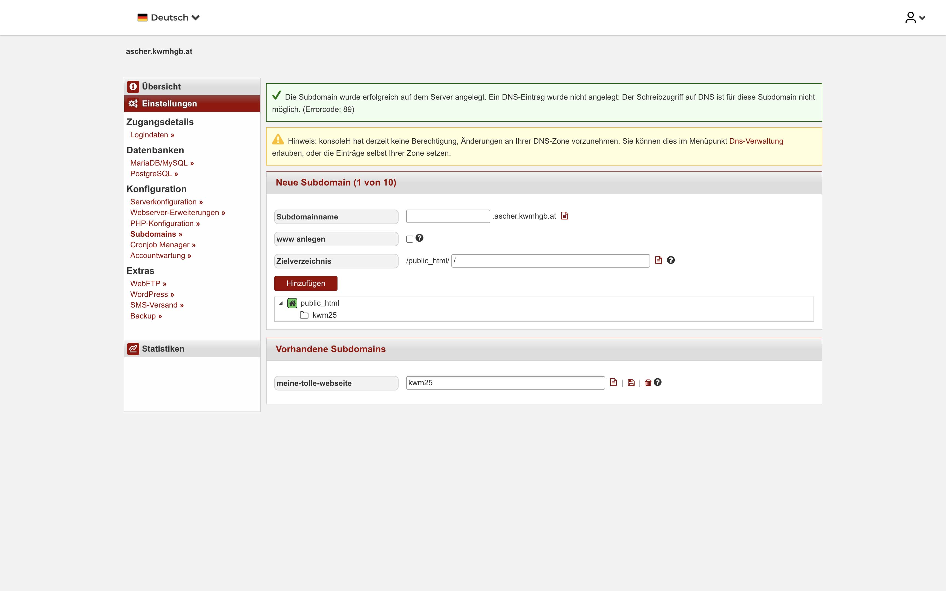Save the meine-tolle-webseite subdomain with the floppy icon
This screenshot has width=946, height=591.
click(631, 383)
